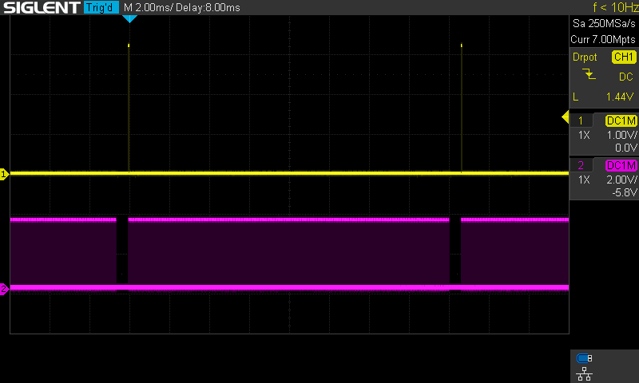Click channel 1 0.0V offset value
Image resolution: width=639 pixels, height=383 pixels.
[x=625, y=148]
